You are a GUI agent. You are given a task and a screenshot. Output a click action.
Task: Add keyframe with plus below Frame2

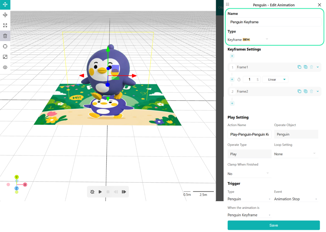[232, 103]
